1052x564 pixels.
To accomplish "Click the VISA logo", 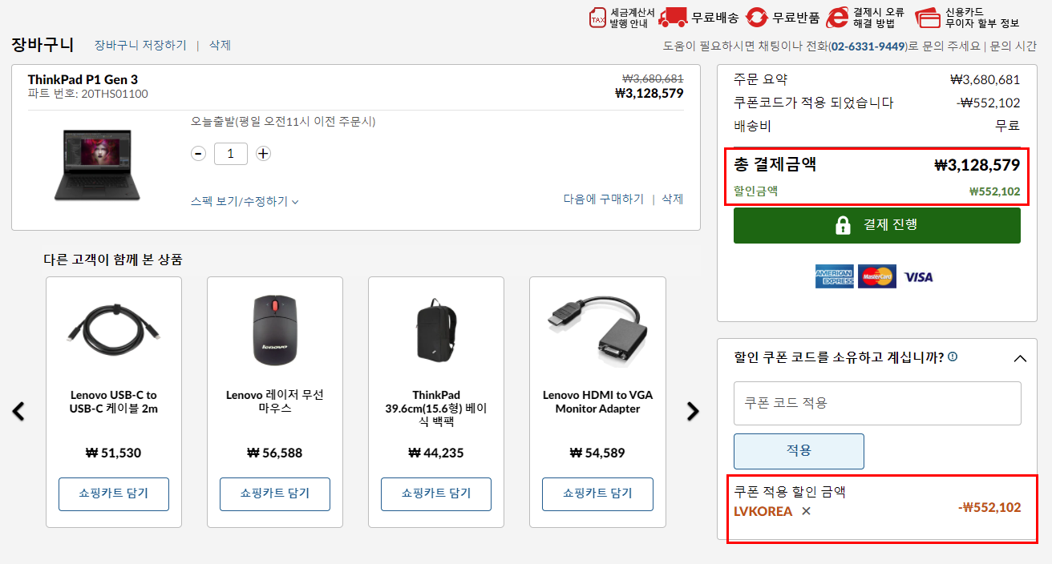I will 919,277.
